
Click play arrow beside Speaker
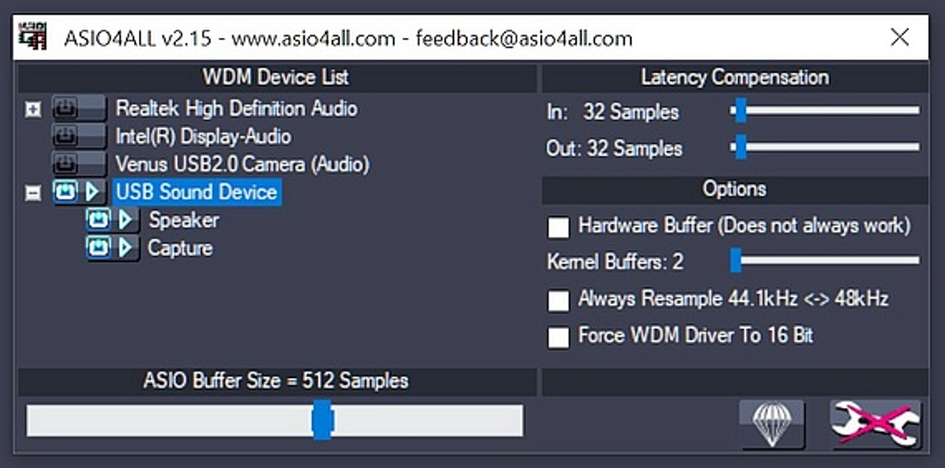125,220
